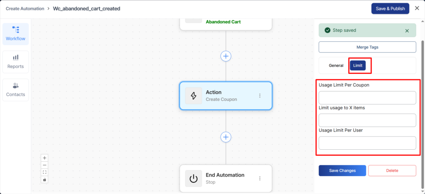Switch to the General tab

[336, 65]
